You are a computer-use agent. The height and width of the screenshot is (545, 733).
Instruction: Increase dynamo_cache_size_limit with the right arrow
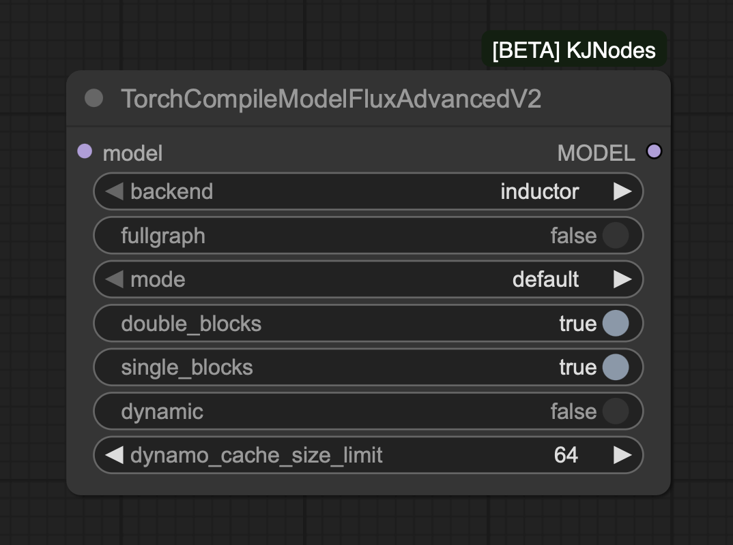622,455
